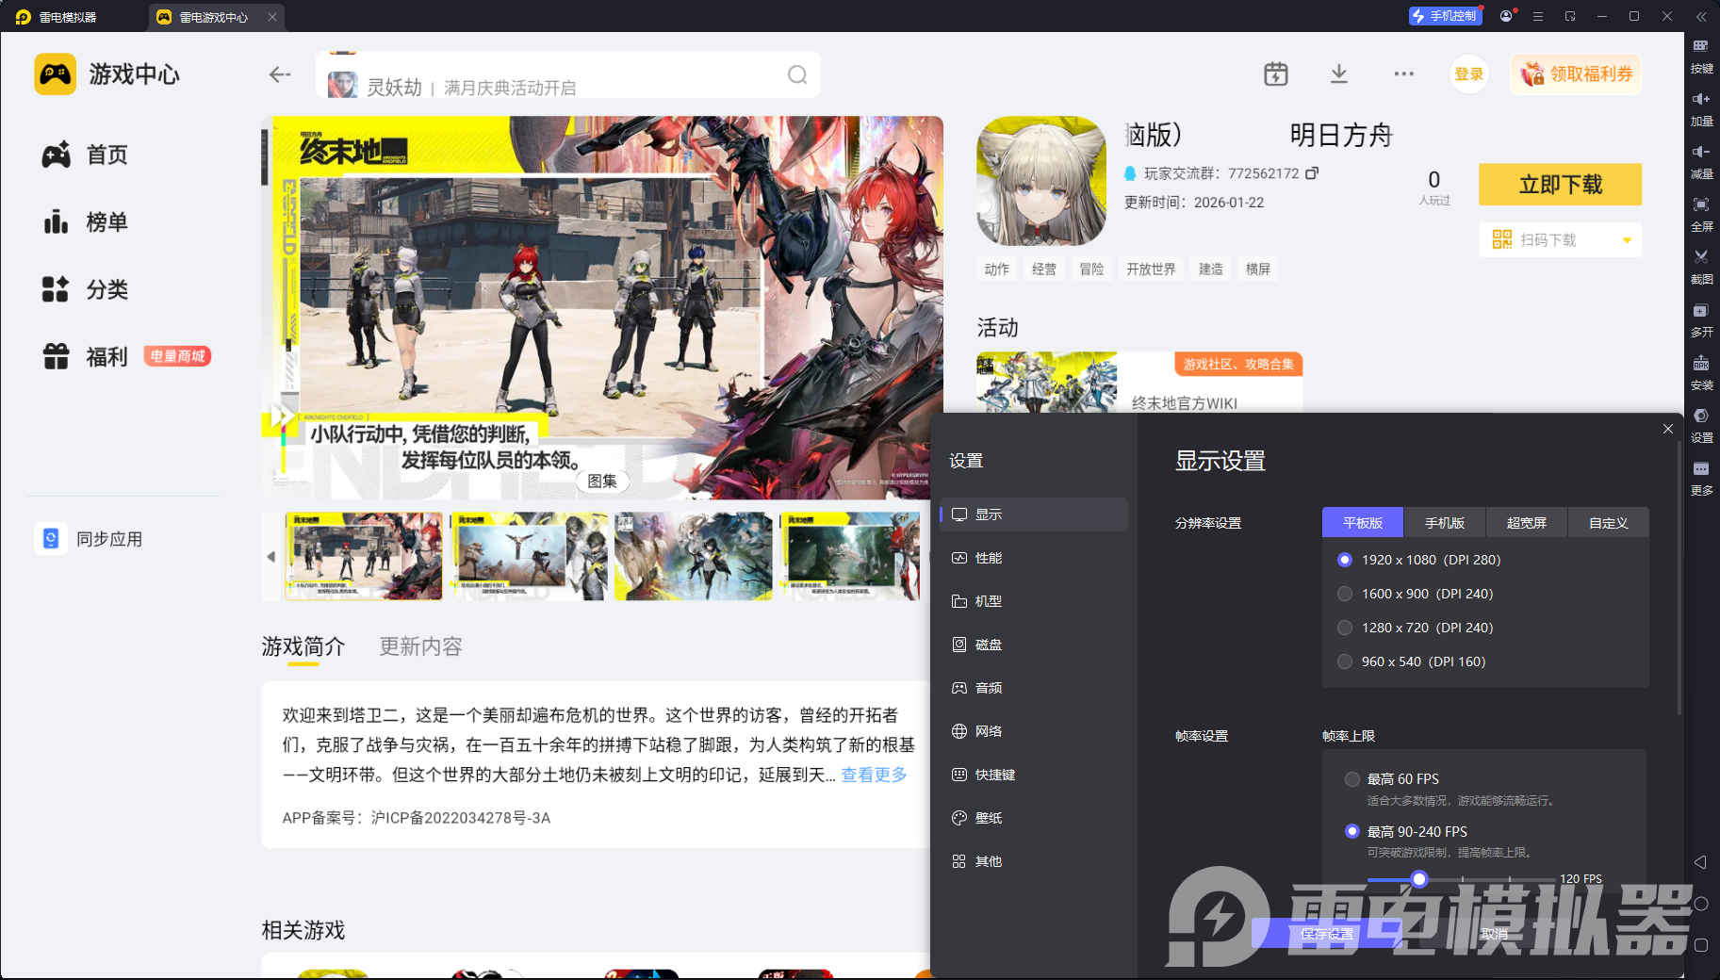Expand the scan-to-download (扫码下载) dropdown arrow
Screen dimensions: 1720x980
(x=1627, y=240)
